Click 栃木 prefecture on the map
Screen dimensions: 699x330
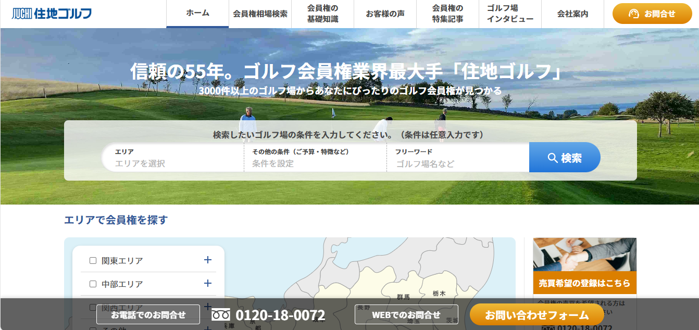pyautogui.click(x=439, y=293)
